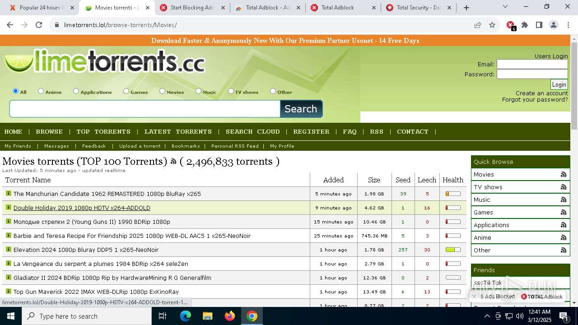This screenshot has width=578, height=325.
Task: Switch to the Start Blocking Ads browser tab
Action: [x=192, y=8]
